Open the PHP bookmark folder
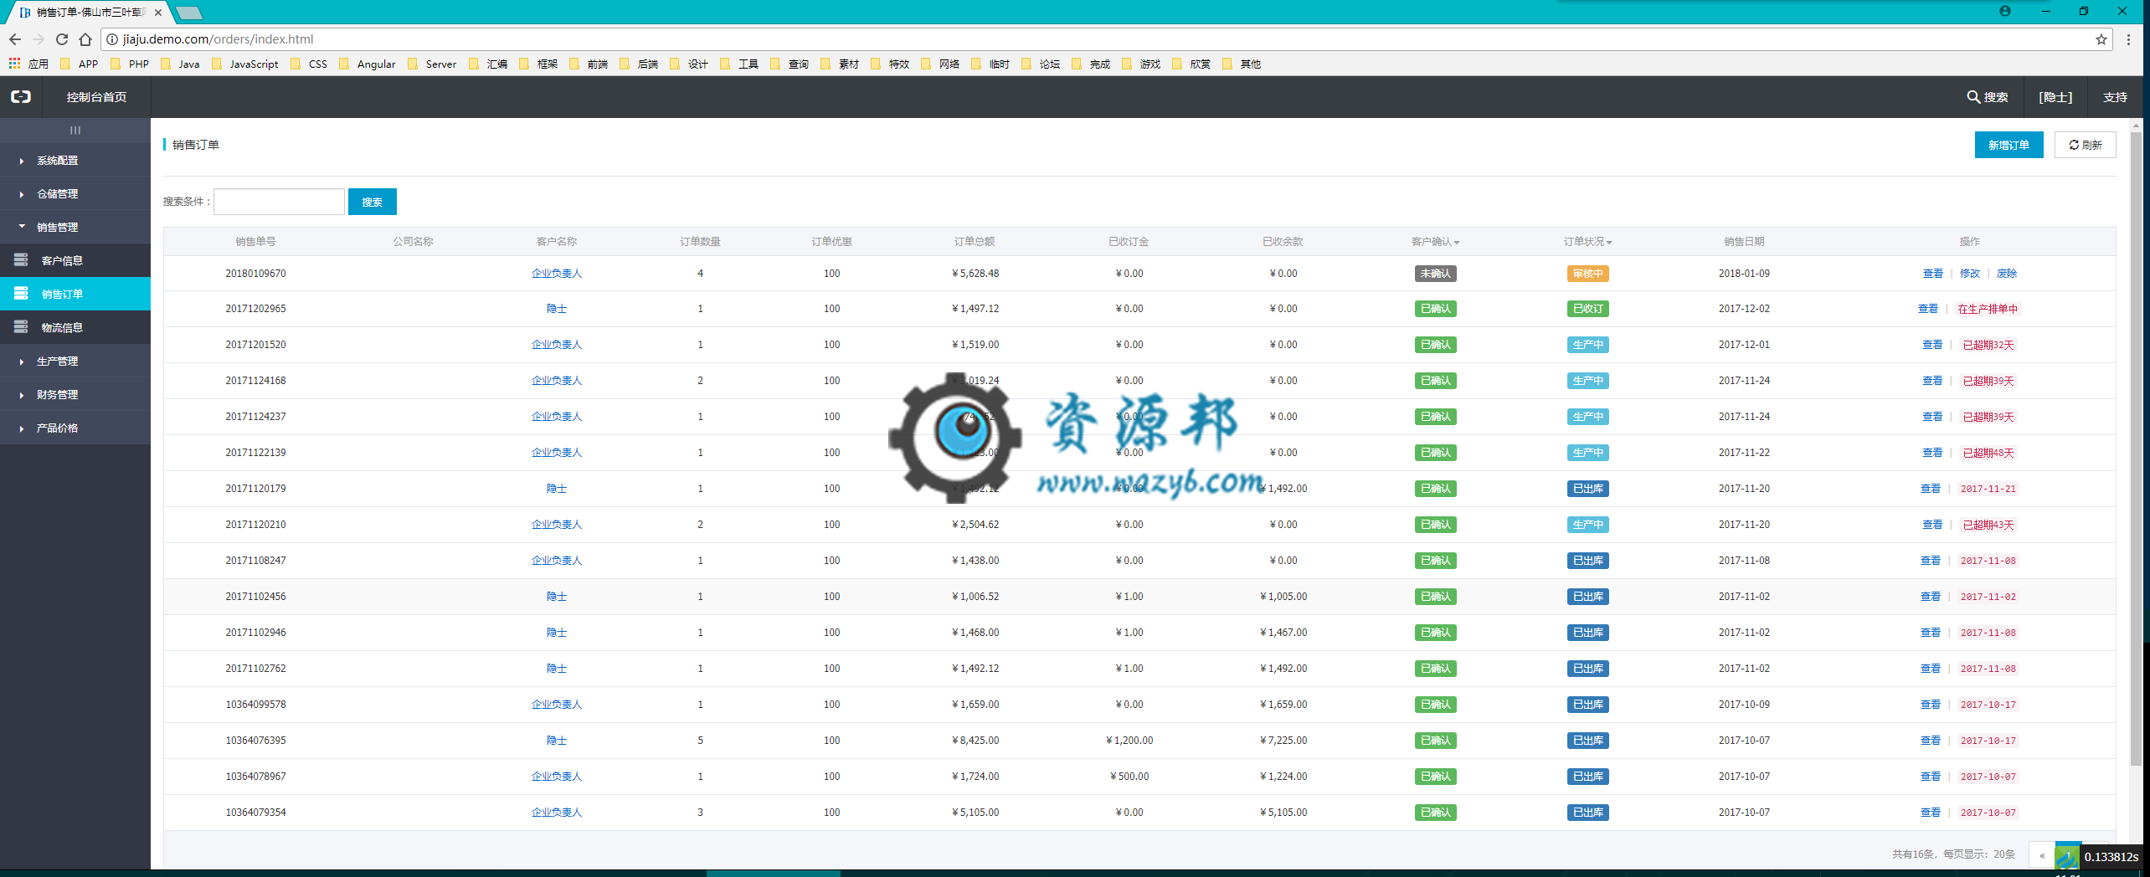Image resolution: width=2150 pixels, height=877 pixels. [x=130, y=64]
